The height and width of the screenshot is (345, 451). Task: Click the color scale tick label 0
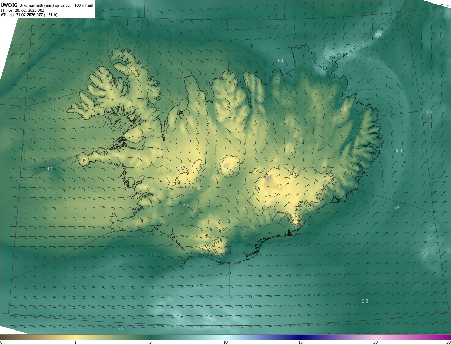pyautogui.click(x=1, y=342)
